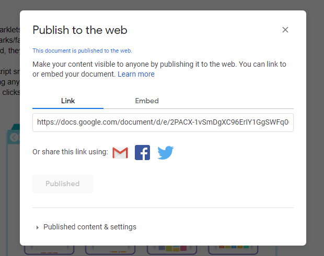Select the Link tab
324x256 pixels.
[68, 101]
